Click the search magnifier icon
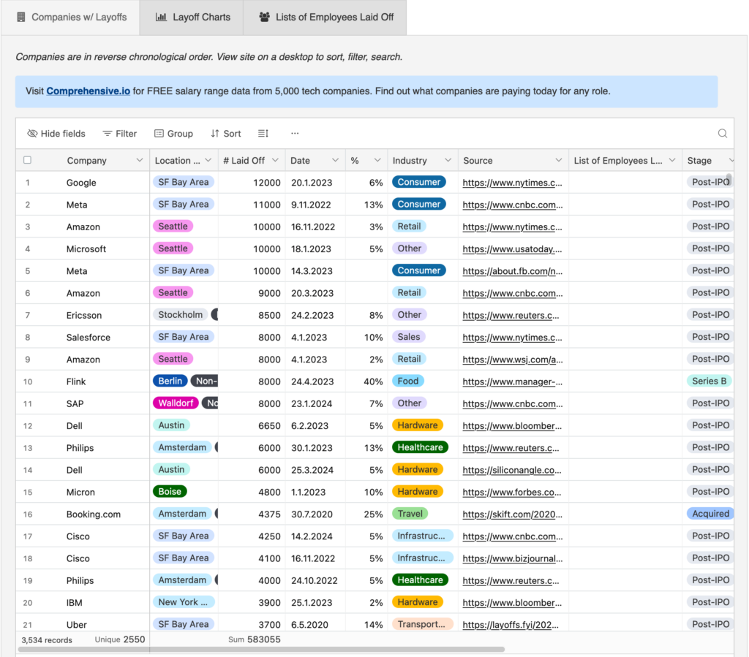This screenshot has width=749, height=657. pyautogui.click(x=722, y=134)
